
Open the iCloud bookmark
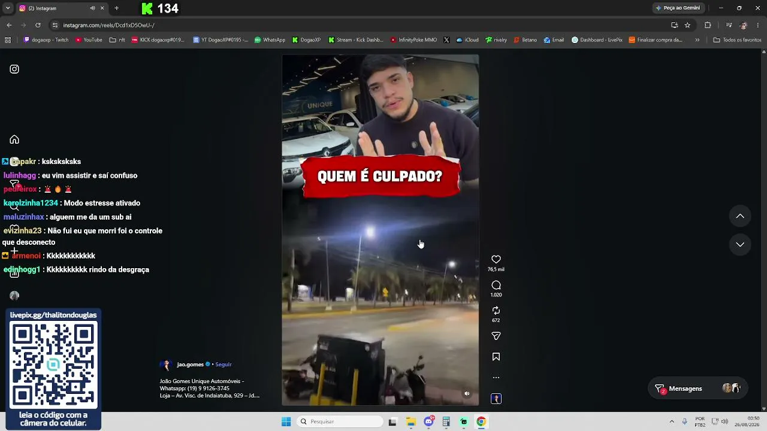coord(467,40)
